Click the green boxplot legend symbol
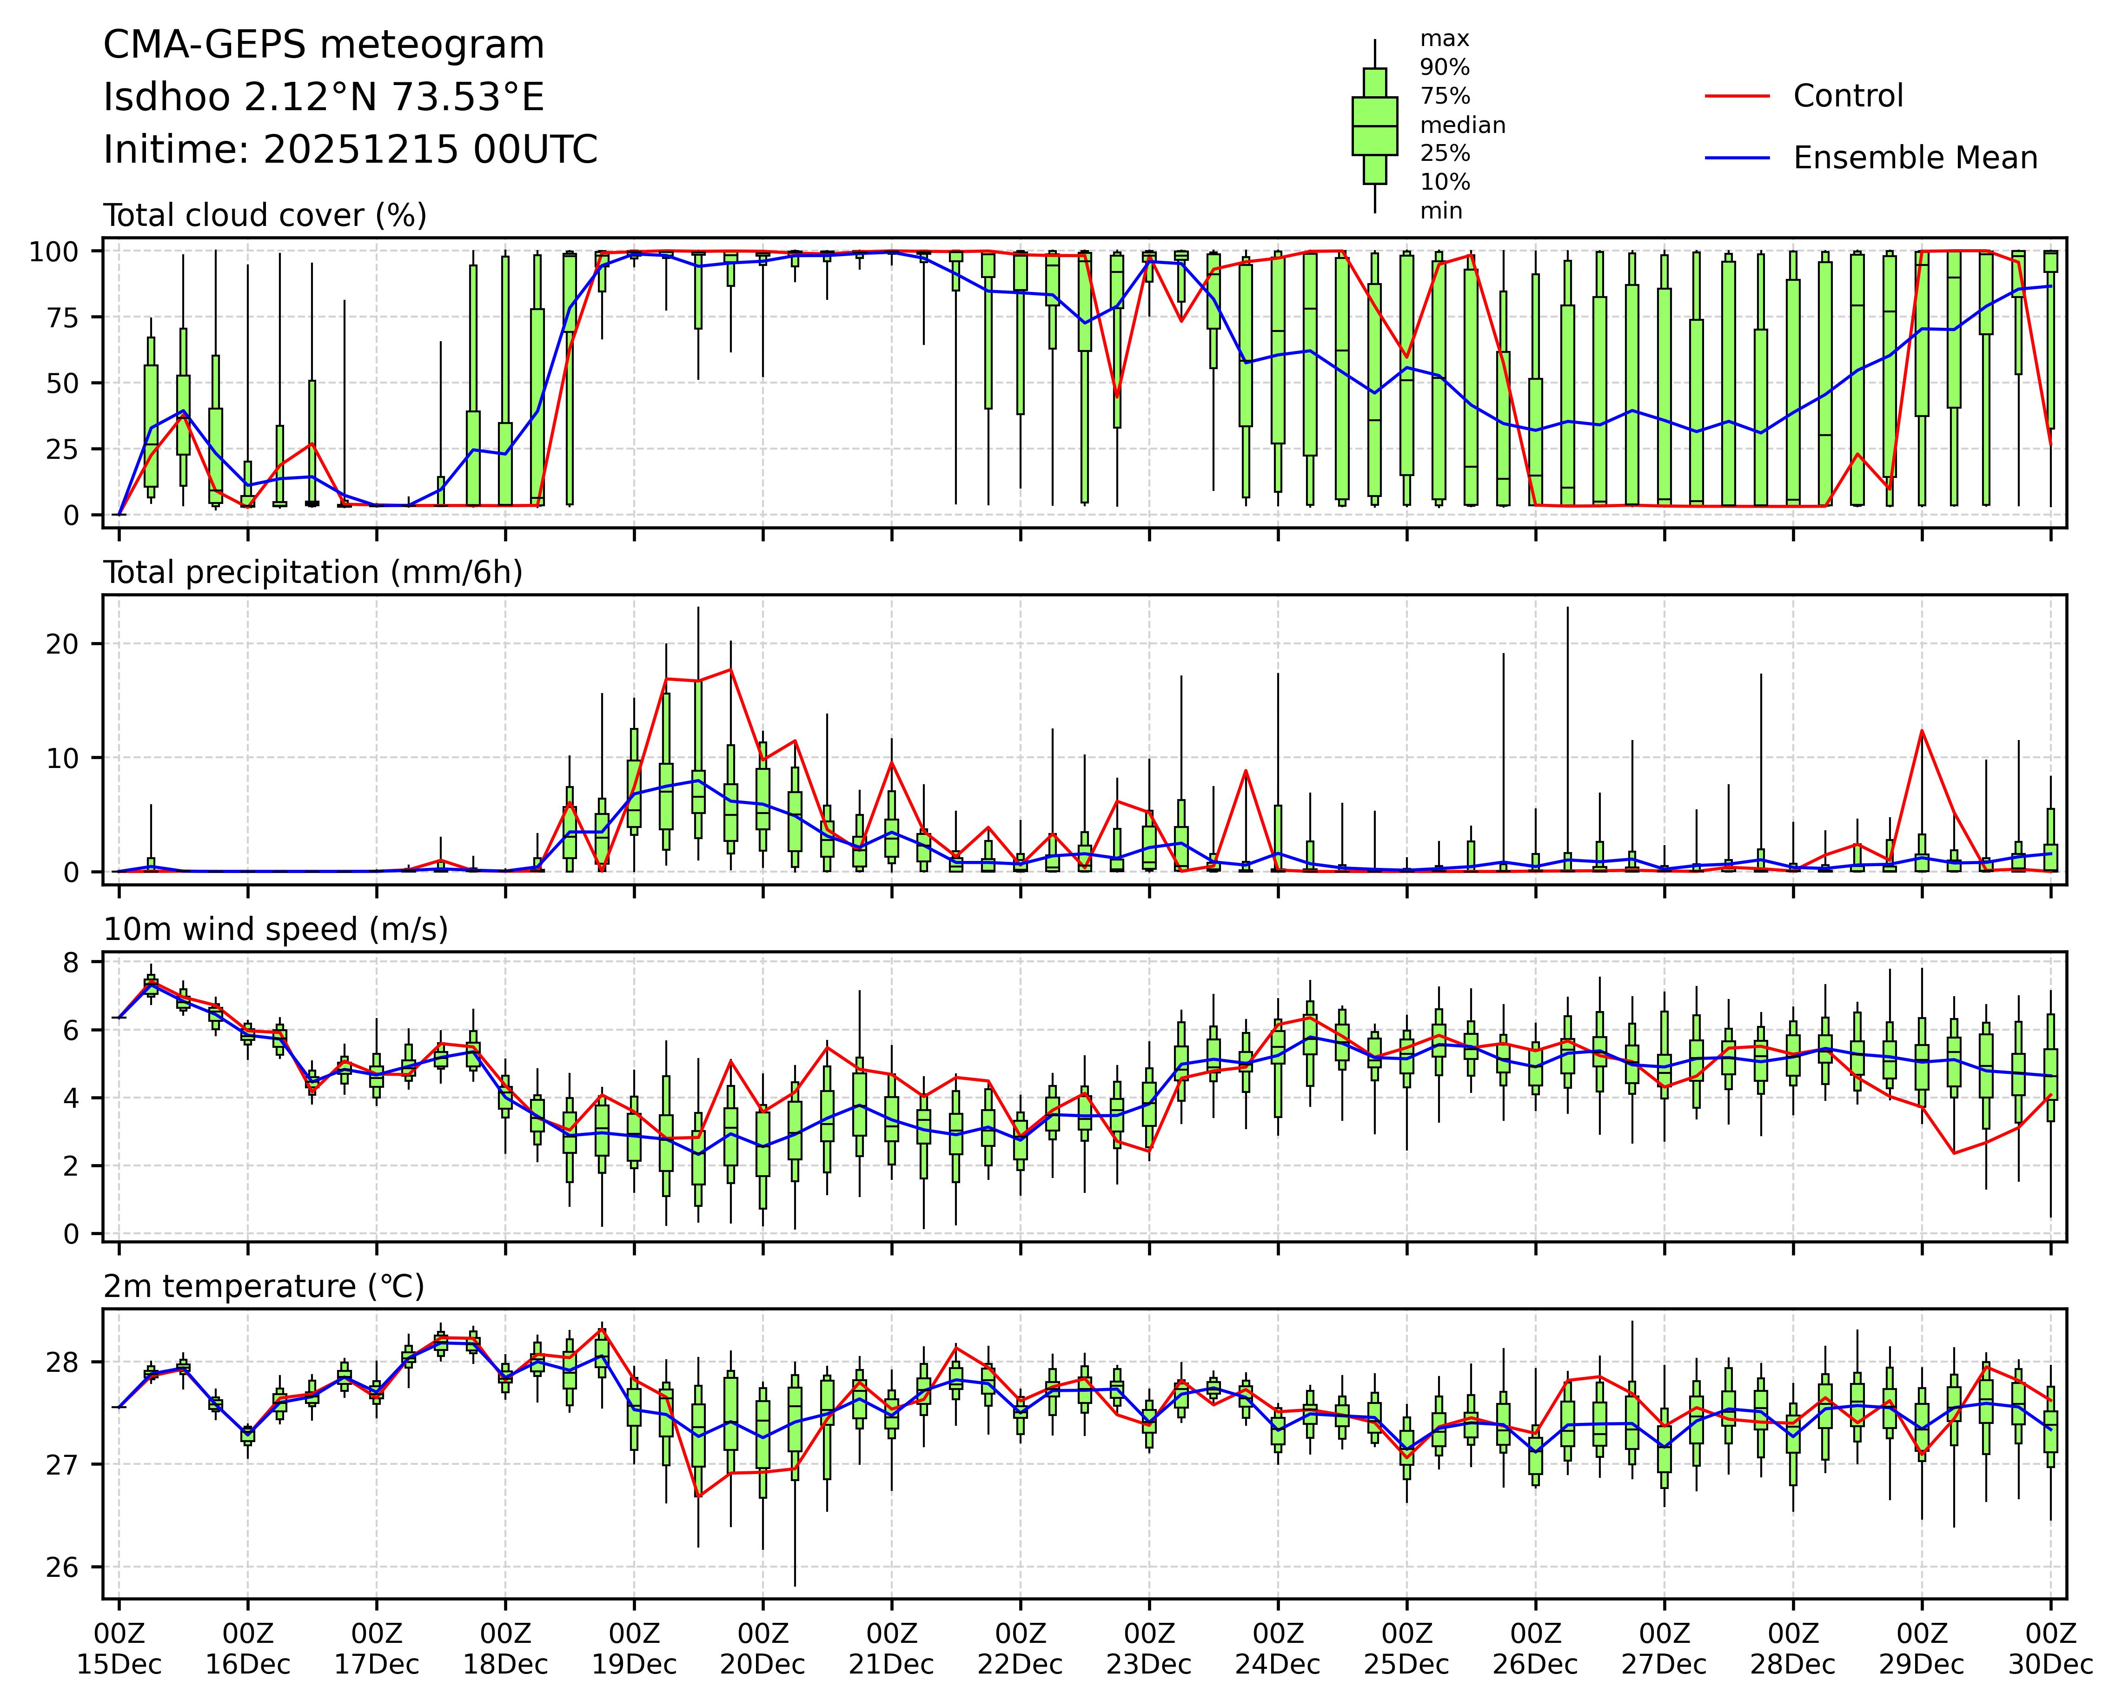The height and width of the screenshot is (1707, 2122). [1375, 126]
